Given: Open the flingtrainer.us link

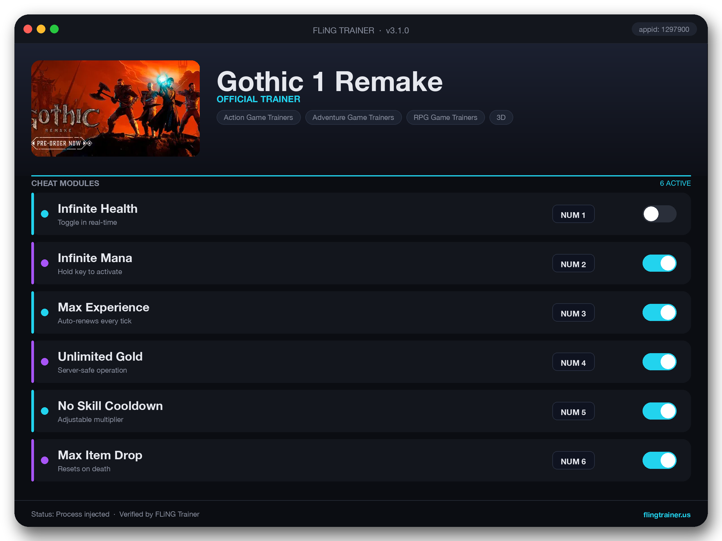Looking at the screenshot, I should click(667, 515).
